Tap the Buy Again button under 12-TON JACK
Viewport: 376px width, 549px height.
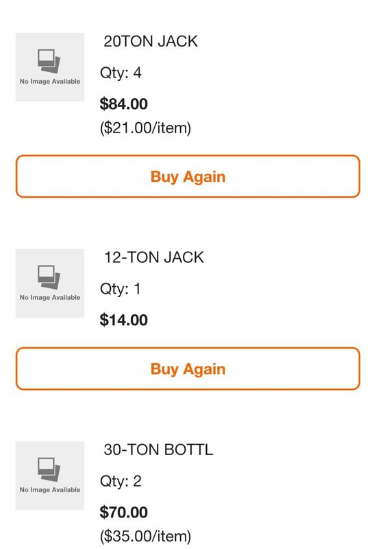tap(188, 369)
